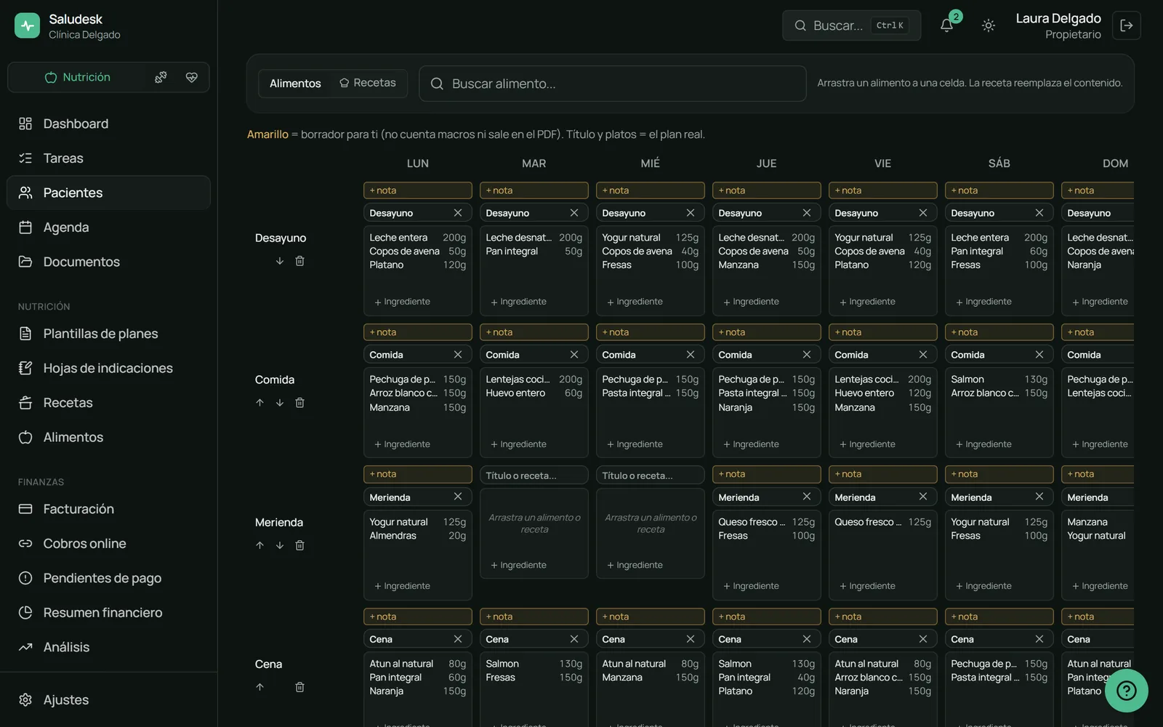Move the Comida row down

280,403
